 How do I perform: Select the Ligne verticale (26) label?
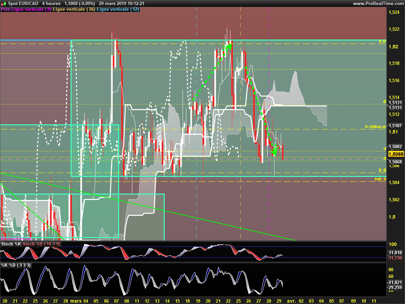[74, 9]
